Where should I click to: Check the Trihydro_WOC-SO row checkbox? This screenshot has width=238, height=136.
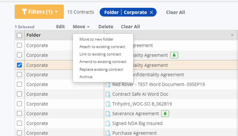(x=19, y=104)
